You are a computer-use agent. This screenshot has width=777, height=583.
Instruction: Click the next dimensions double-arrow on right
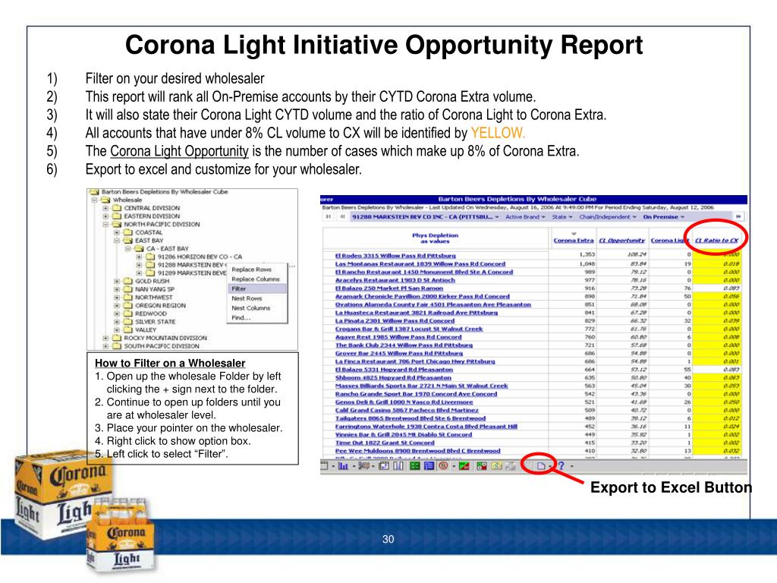(738, 216)
